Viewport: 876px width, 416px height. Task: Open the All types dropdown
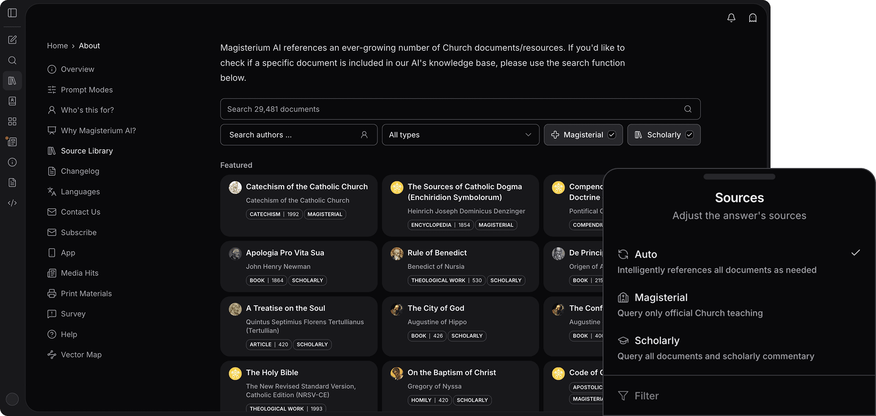[x=460, y=135]
